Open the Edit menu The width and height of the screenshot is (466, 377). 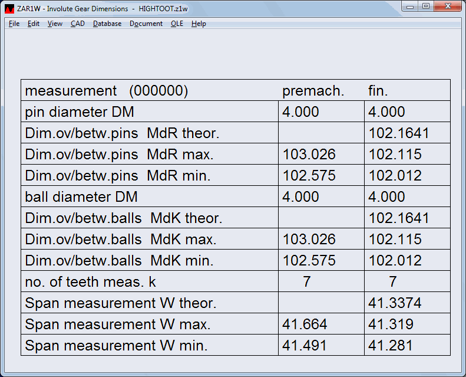coord(34,24)
